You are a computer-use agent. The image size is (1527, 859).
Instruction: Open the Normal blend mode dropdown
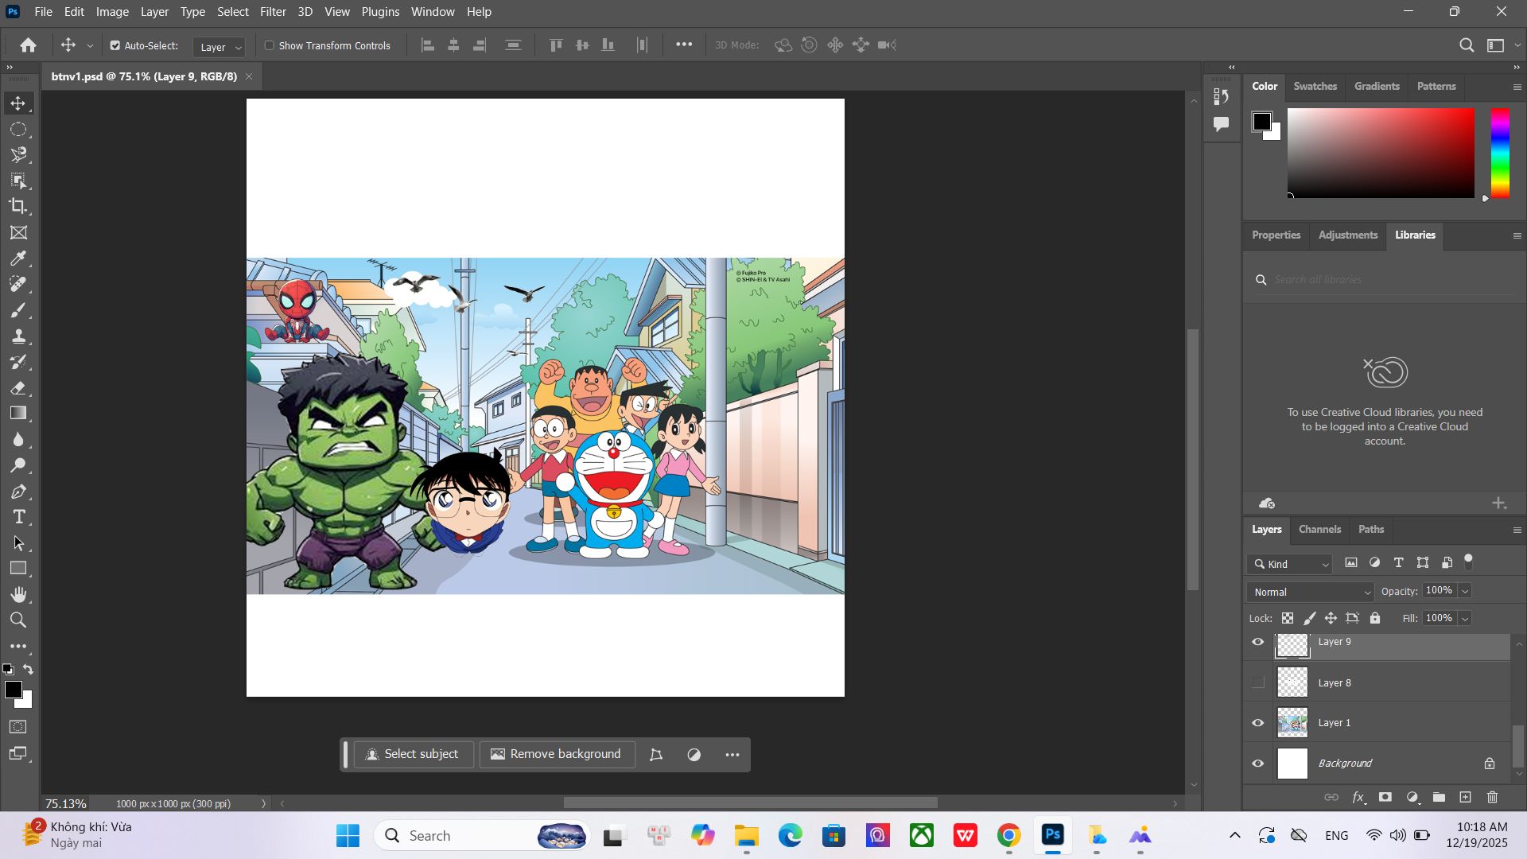pos(1311,592)
